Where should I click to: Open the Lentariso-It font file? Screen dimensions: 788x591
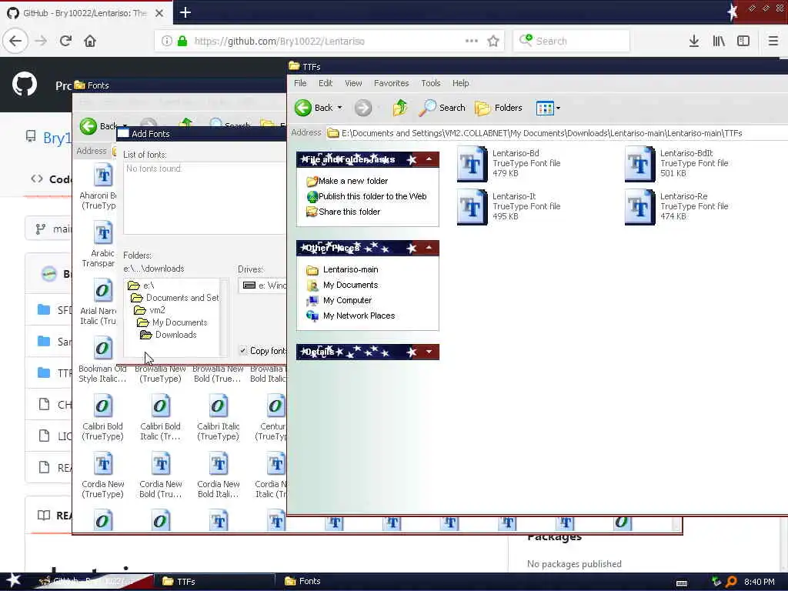(x=472, y=206)
